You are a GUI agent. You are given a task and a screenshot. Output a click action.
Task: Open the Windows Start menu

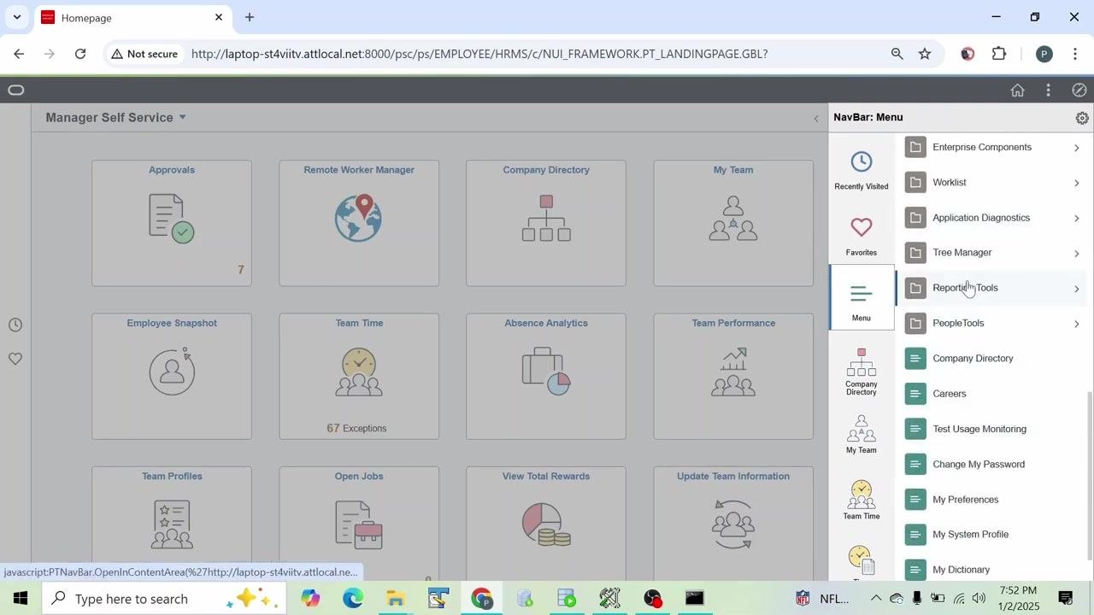click(x=21, y=599)
